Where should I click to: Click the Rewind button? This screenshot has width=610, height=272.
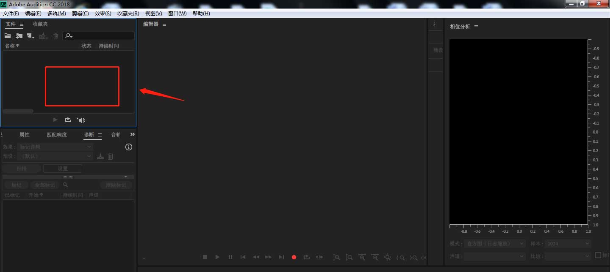point(256,257)
